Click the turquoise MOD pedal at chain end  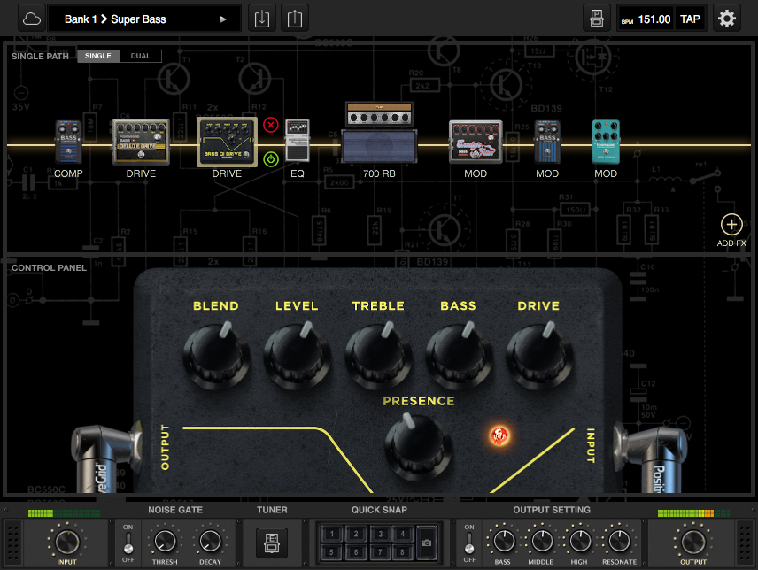[606, 142]
